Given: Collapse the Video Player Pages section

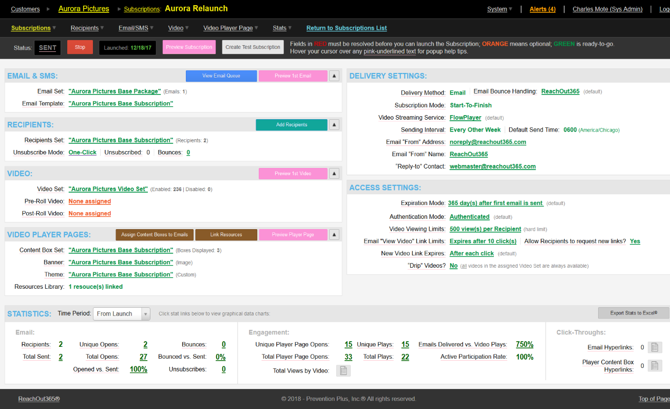Looking at the screenshot, I should click(334, 235).
